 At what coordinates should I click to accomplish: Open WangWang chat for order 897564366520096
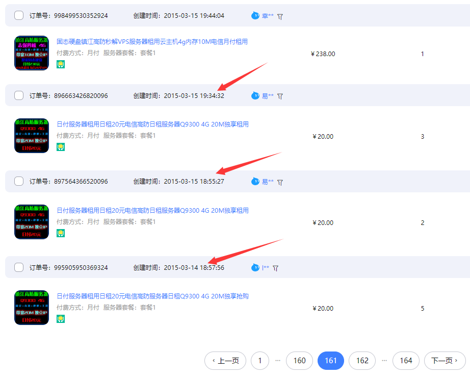255,182
